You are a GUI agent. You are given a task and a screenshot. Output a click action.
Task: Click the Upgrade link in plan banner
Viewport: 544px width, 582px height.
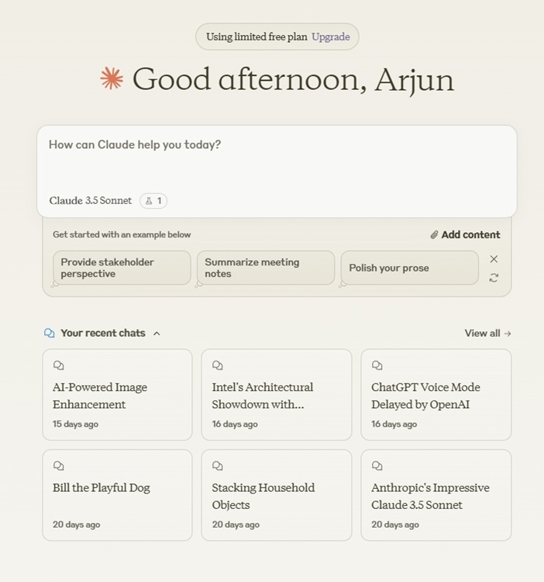[x=331, y=36]
